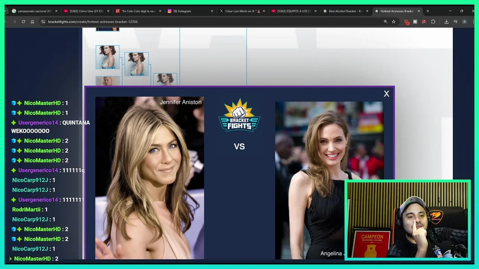Focus the bracketfights.com address bar
The width and height of the screenshot is (479, 269).
pyautogui.click(x=213, y=22)
